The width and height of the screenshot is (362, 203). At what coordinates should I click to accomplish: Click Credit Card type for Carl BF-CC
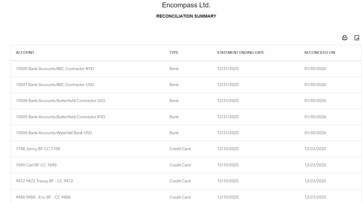point(180,165)
